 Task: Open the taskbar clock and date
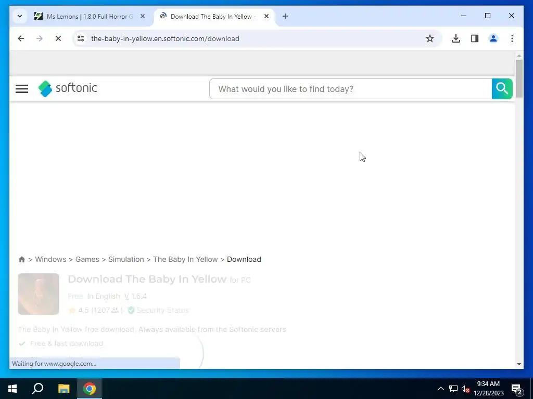[x=488, y=389]
